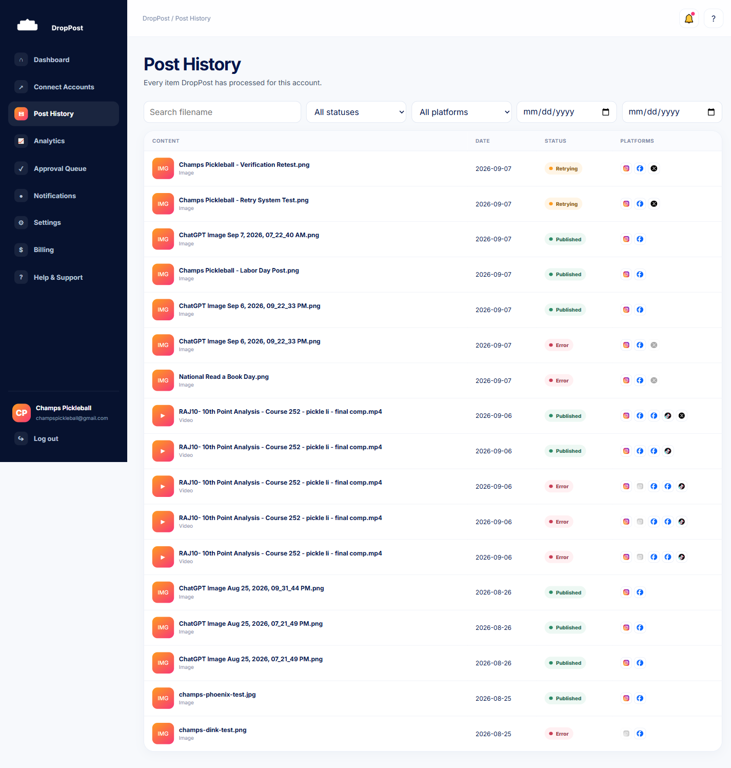Image resolution: width=731 pixels, height=768 pixels.
Task: Click the question mark help button at top right
Action: coord(714,18)
